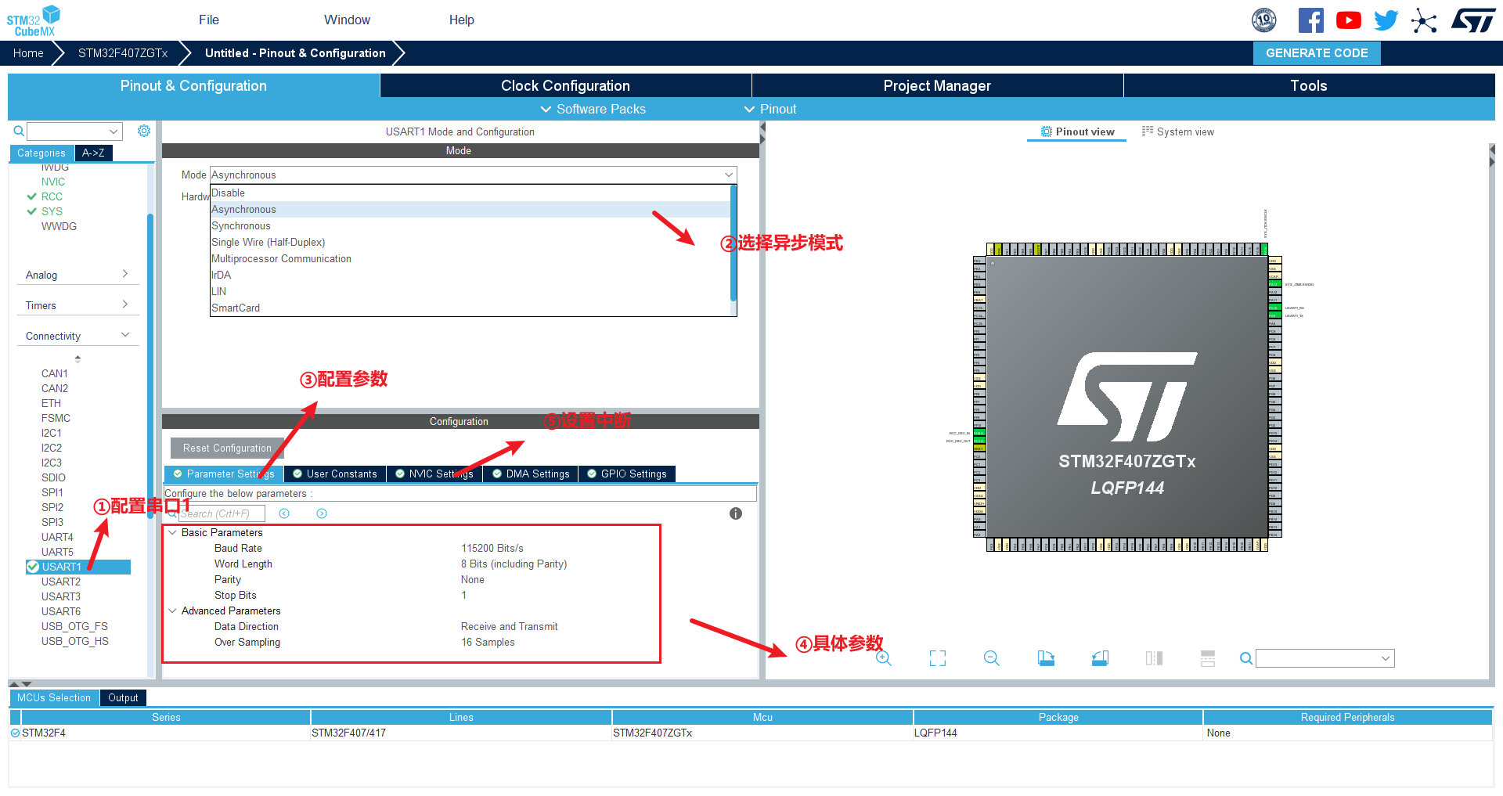Go to Home breadcrumb

(x=28, y=53)
